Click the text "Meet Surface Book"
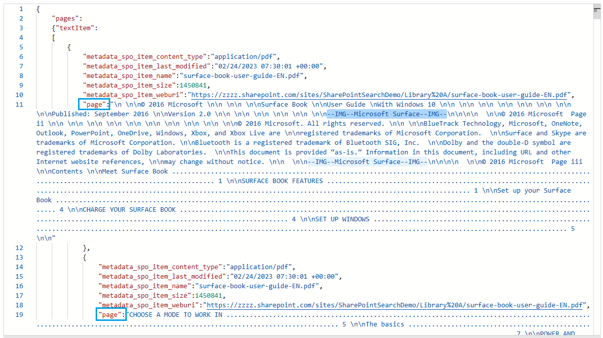 click(135, 172)
